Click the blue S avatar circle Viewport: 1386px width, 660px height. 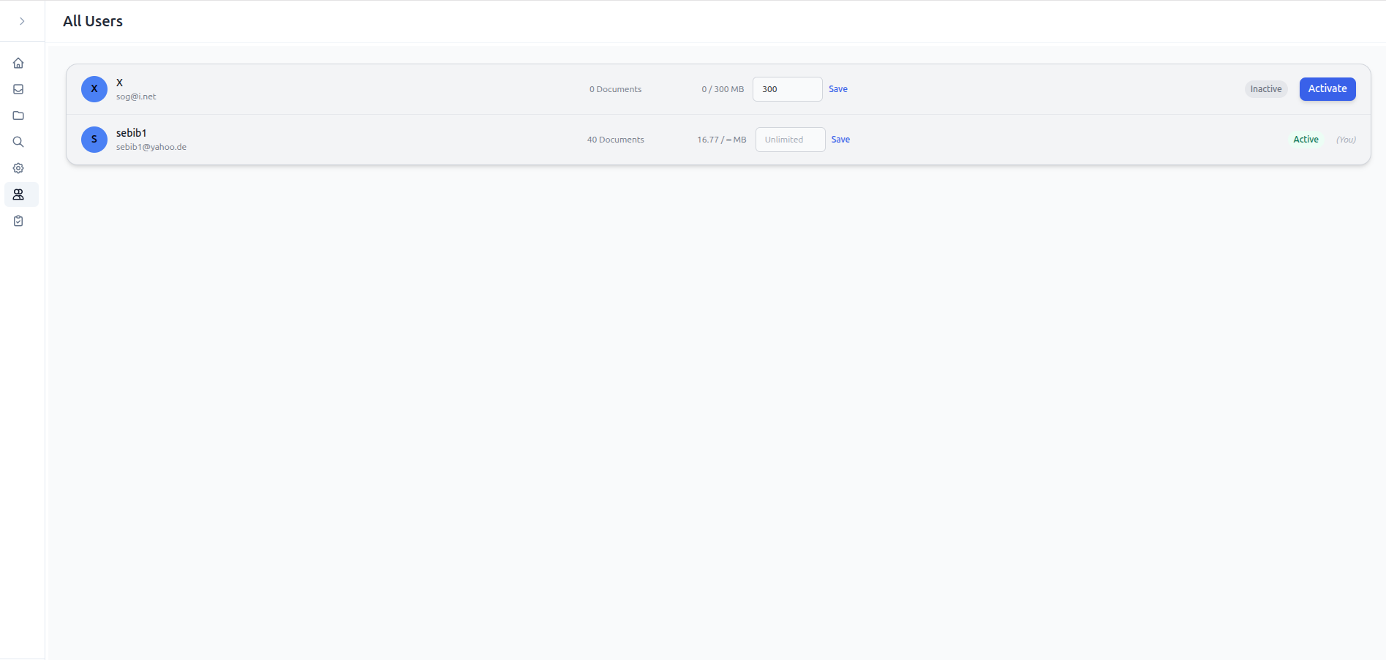coord(94,140)
